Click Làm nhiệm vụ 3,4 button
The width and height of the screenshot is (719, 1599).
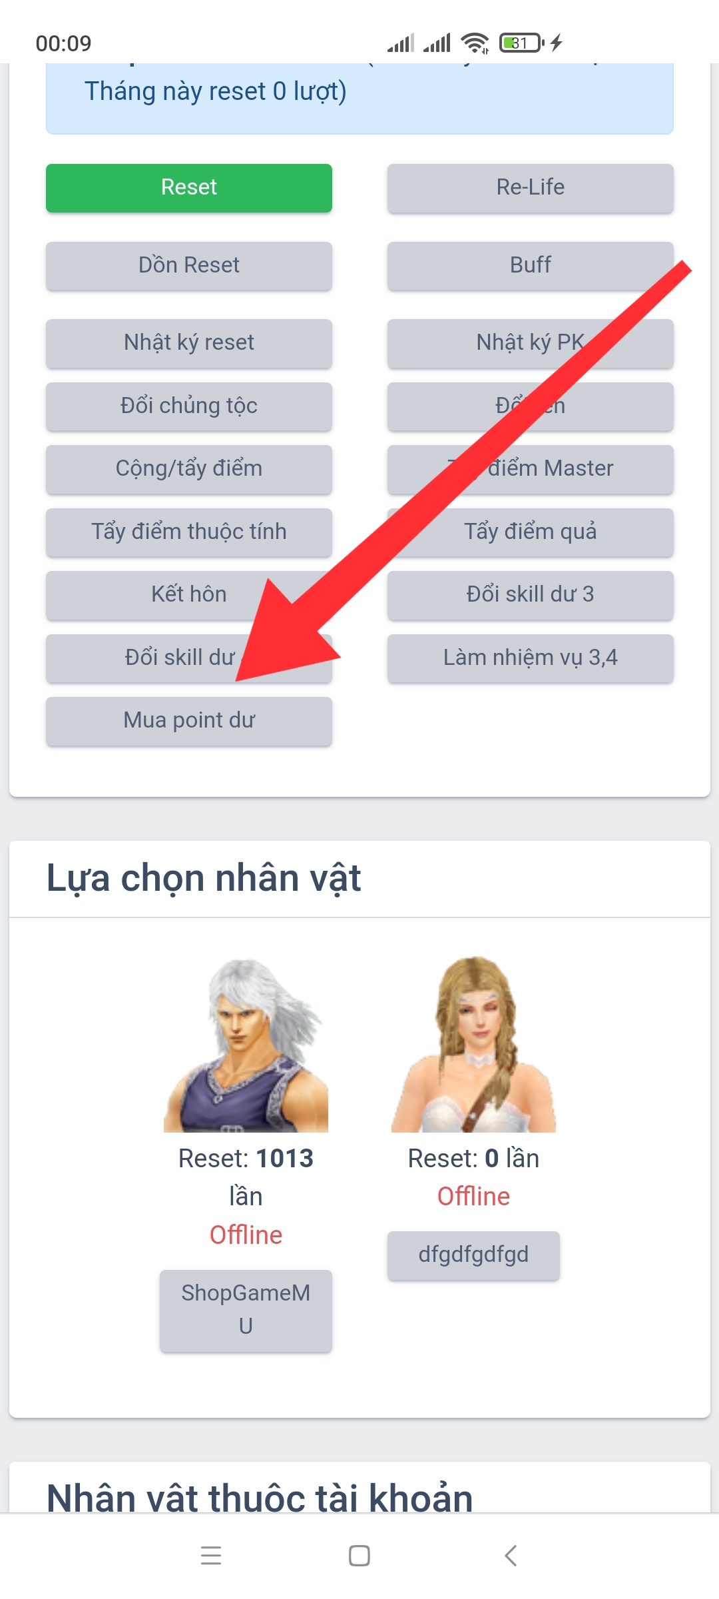(531, 658)
